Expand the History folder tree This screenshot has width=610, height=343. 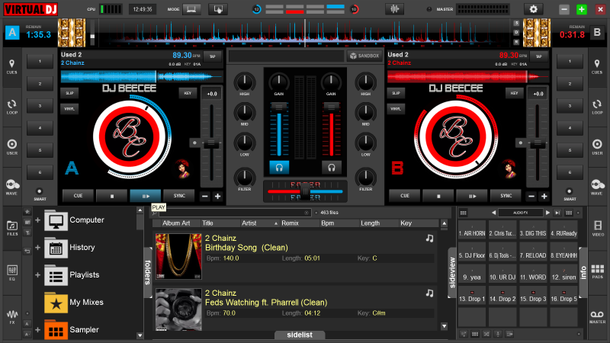(x=37, y=247)
